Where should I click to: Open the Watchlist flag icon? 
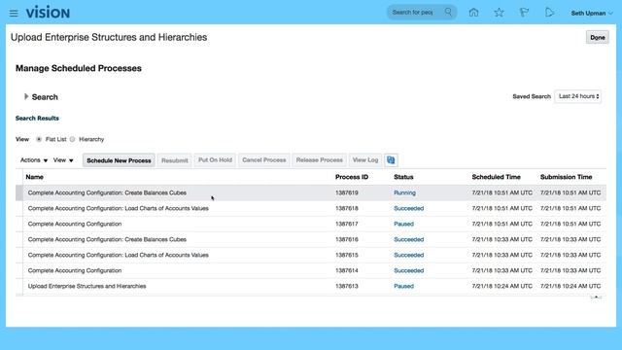(x=524, y=13)
